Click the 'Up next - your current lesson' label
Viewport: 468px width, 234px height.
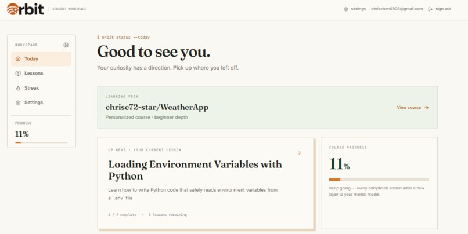[x=145, y=150]
